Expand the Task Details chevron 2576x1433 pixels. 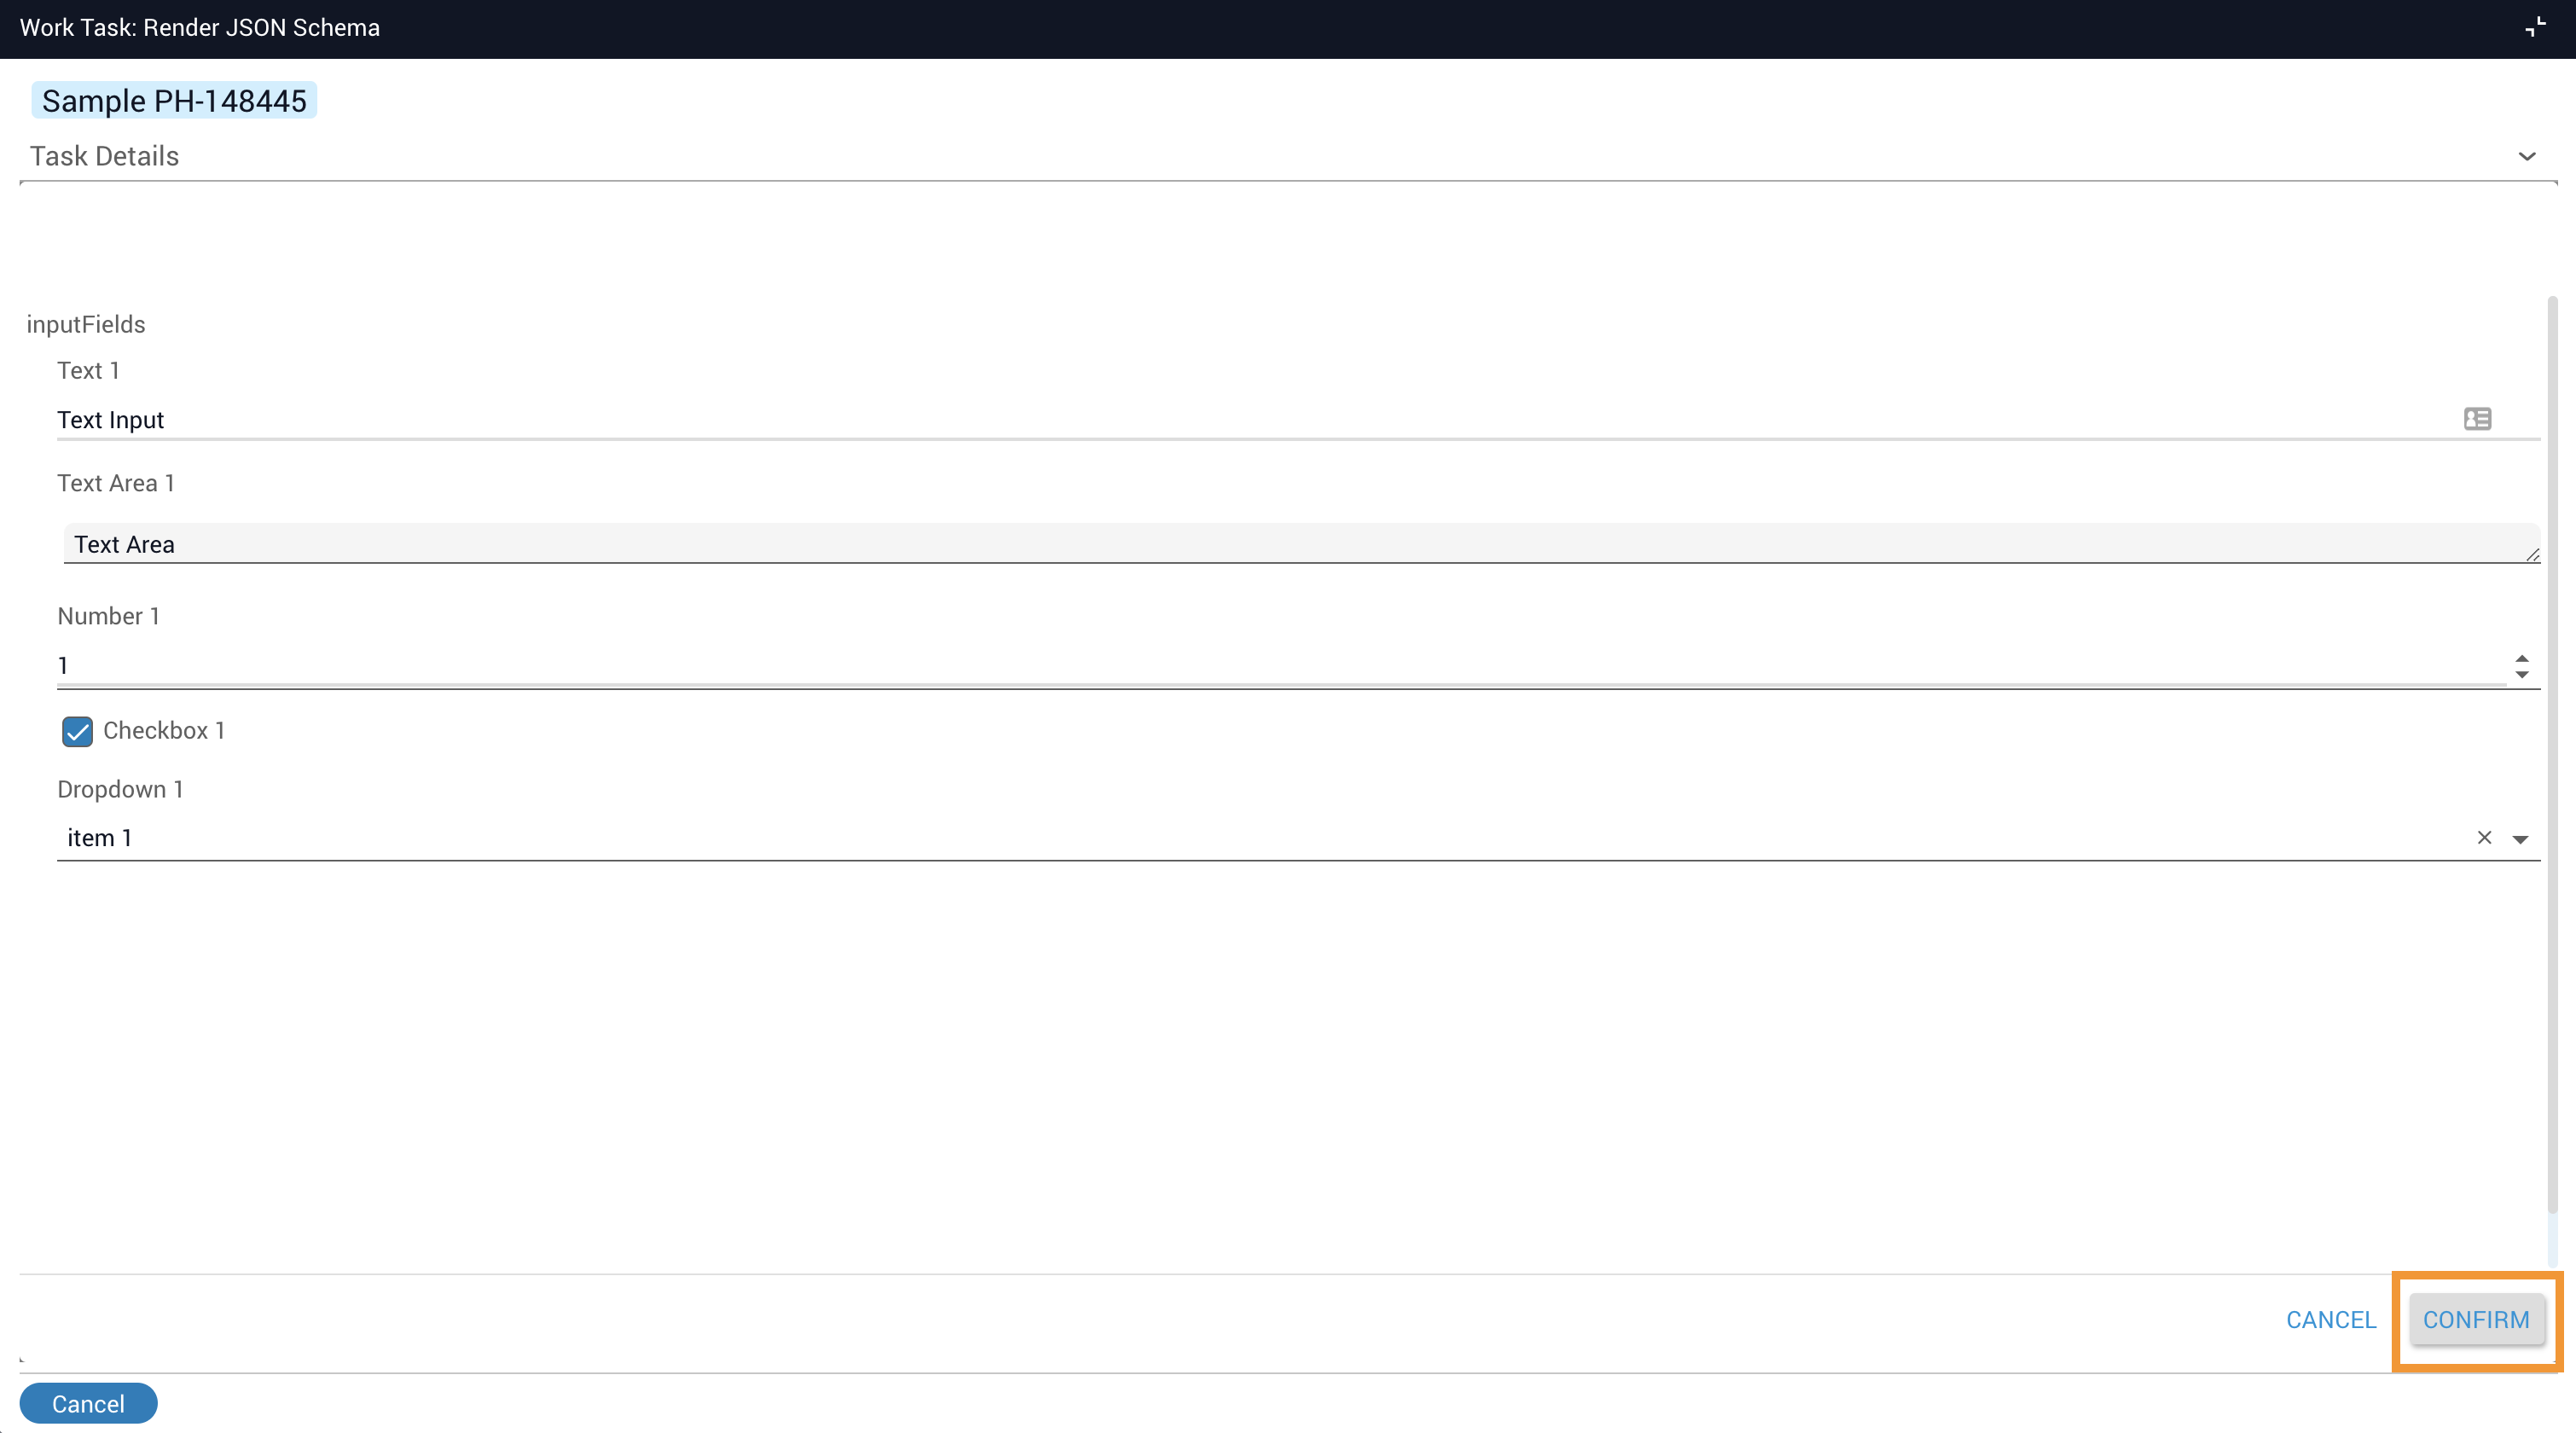click(2527, 156)
